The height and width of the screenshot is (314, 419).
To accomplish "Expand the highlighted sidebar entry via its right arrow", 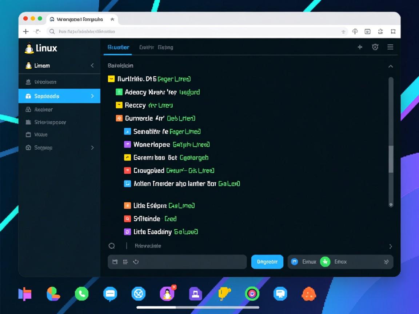I will [92, 96].
